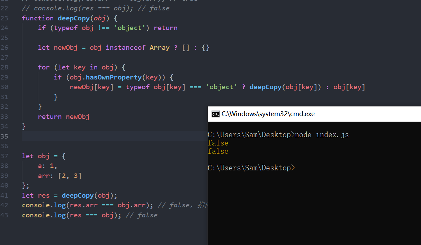
Task: Click the 'typeof' keyword on line 24
Action: click(x=66, y=28)
